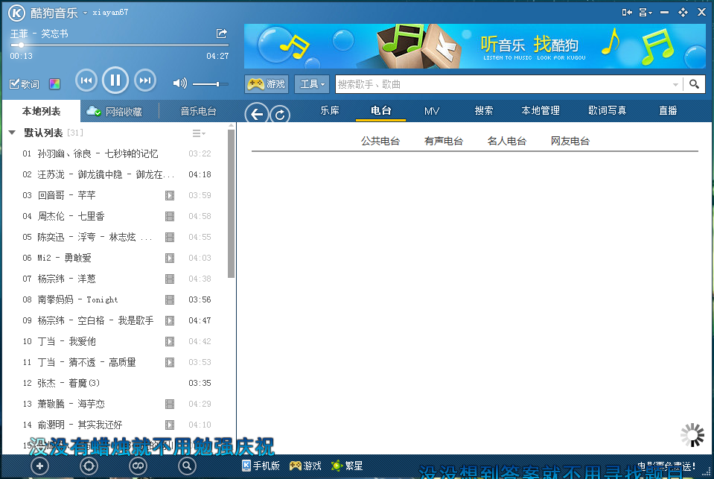The width and height of the screenshot is (714, 479).
Task: Select song 汪苏泷 - 御龙镜中隐
Action: click(x=117, y=174)
